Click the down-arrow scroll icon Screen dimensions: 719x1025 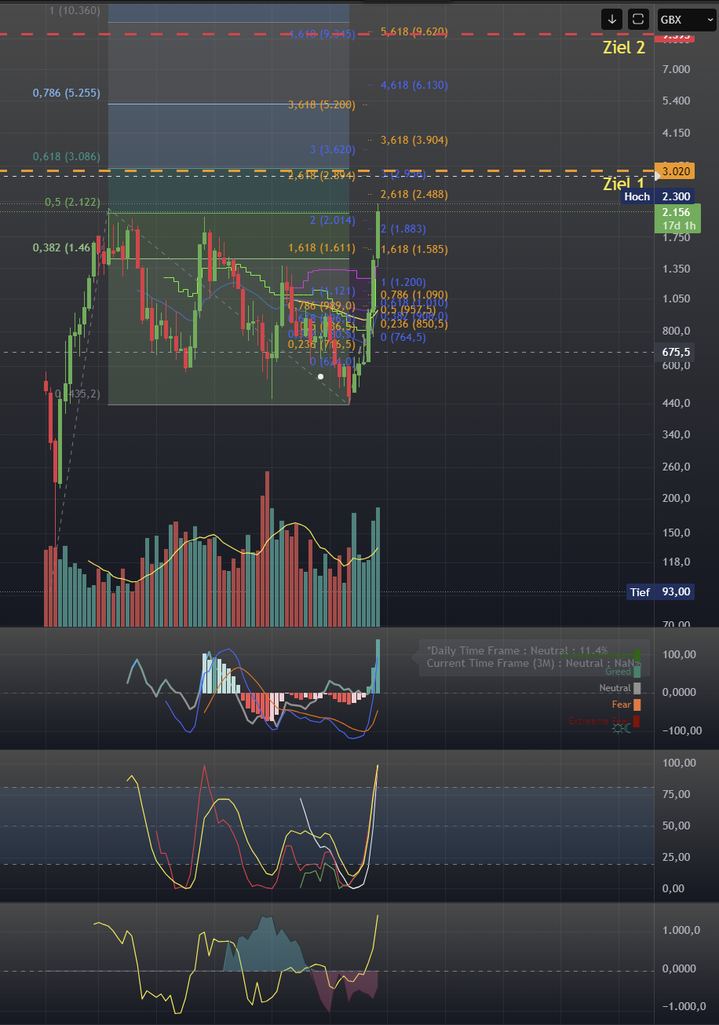pyautogui.click(x=612, y=19)
